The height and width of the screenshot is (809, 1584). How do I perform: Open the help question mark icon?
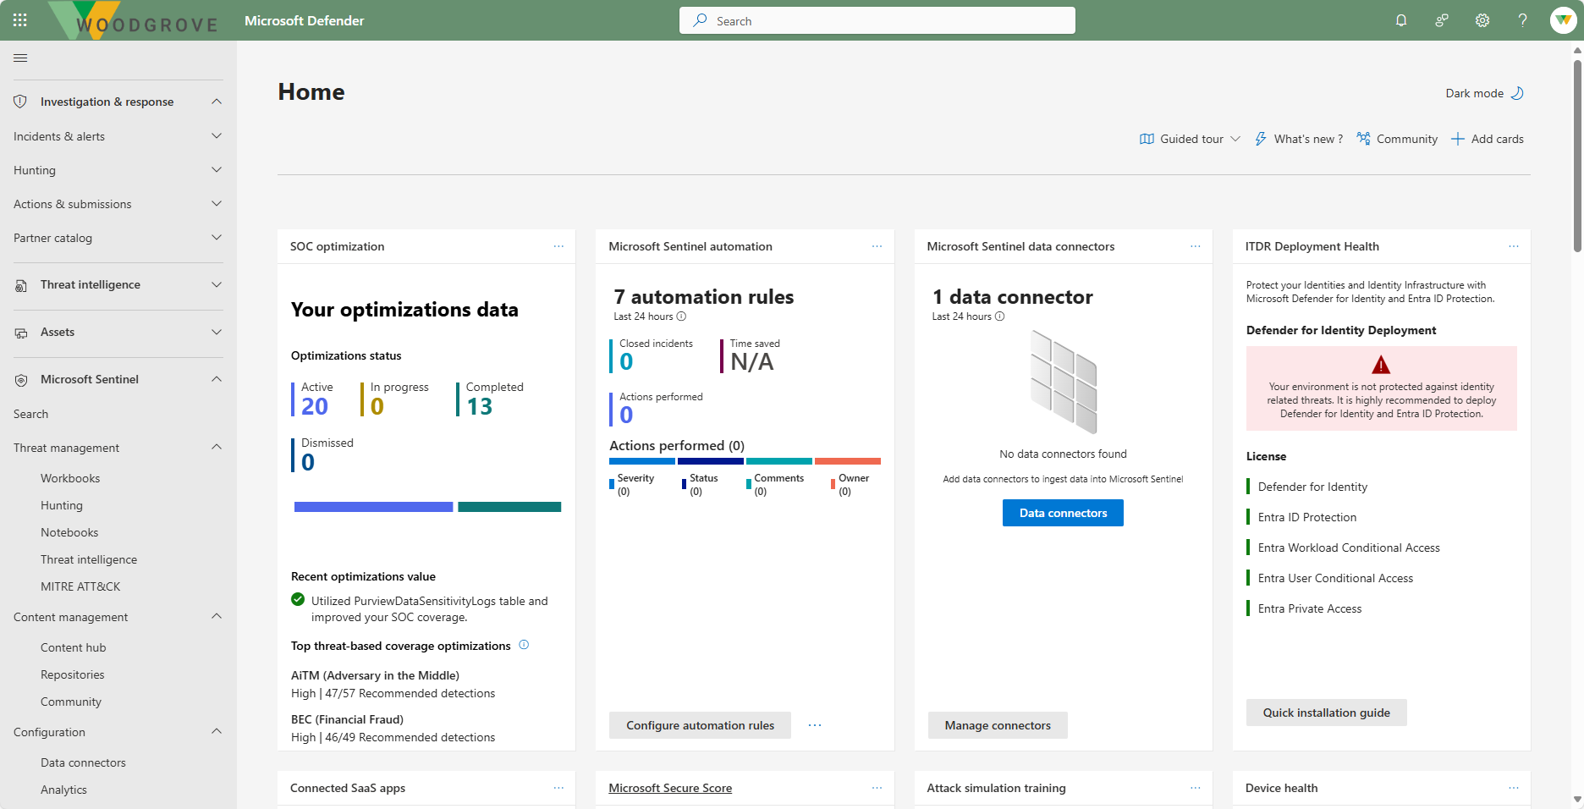pyautogui.click(x=1523, y=20)
